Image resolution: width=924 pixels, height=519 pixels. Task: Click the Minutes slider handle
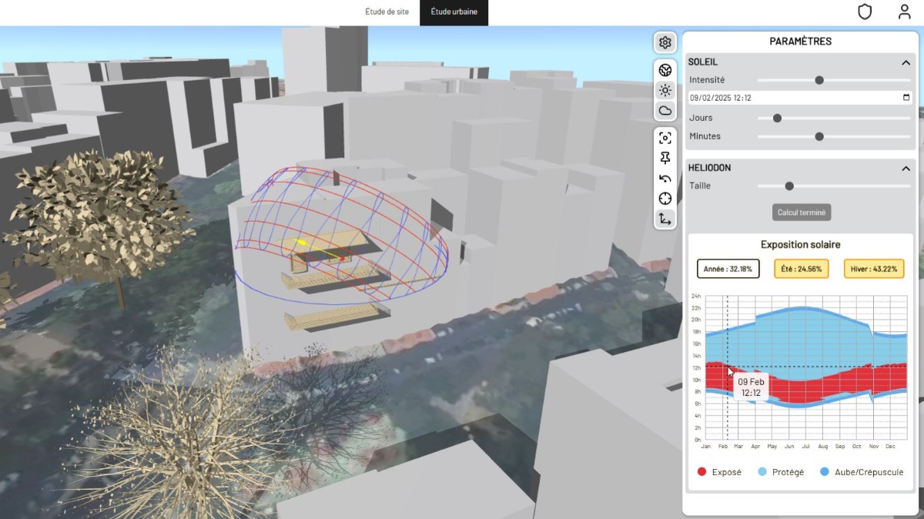pos(819,136)
